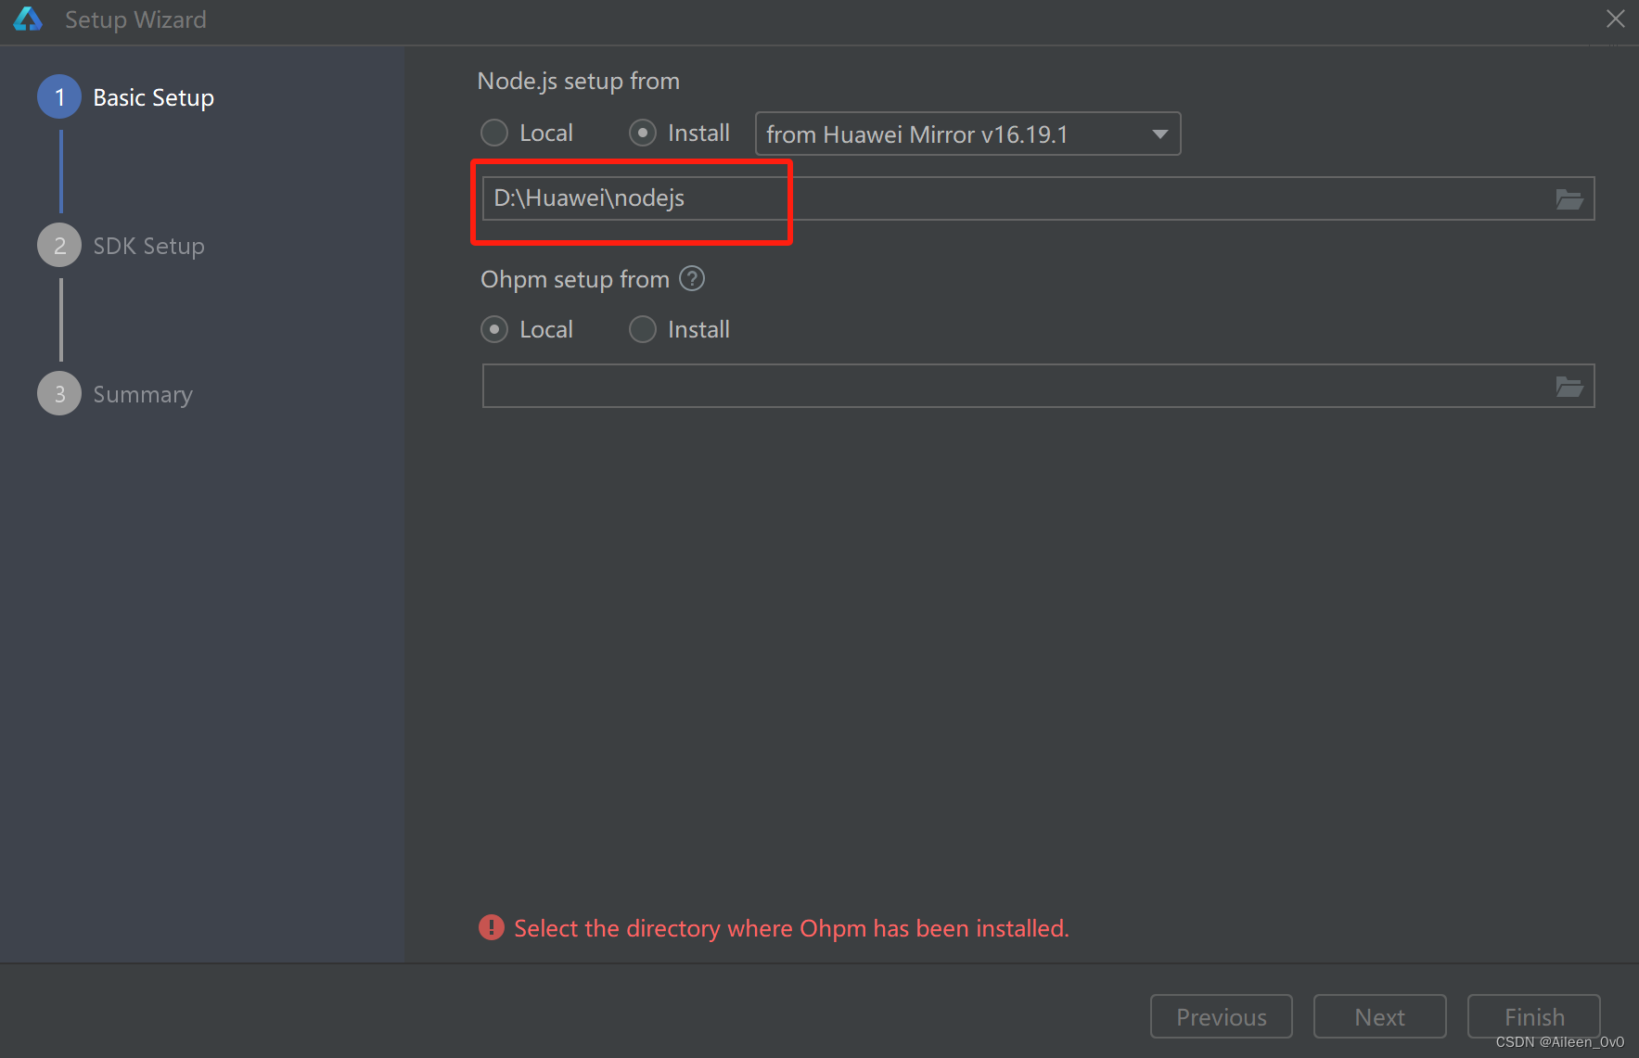
Task: Click the Ohpm directory error message text
Action: (791, 928)
